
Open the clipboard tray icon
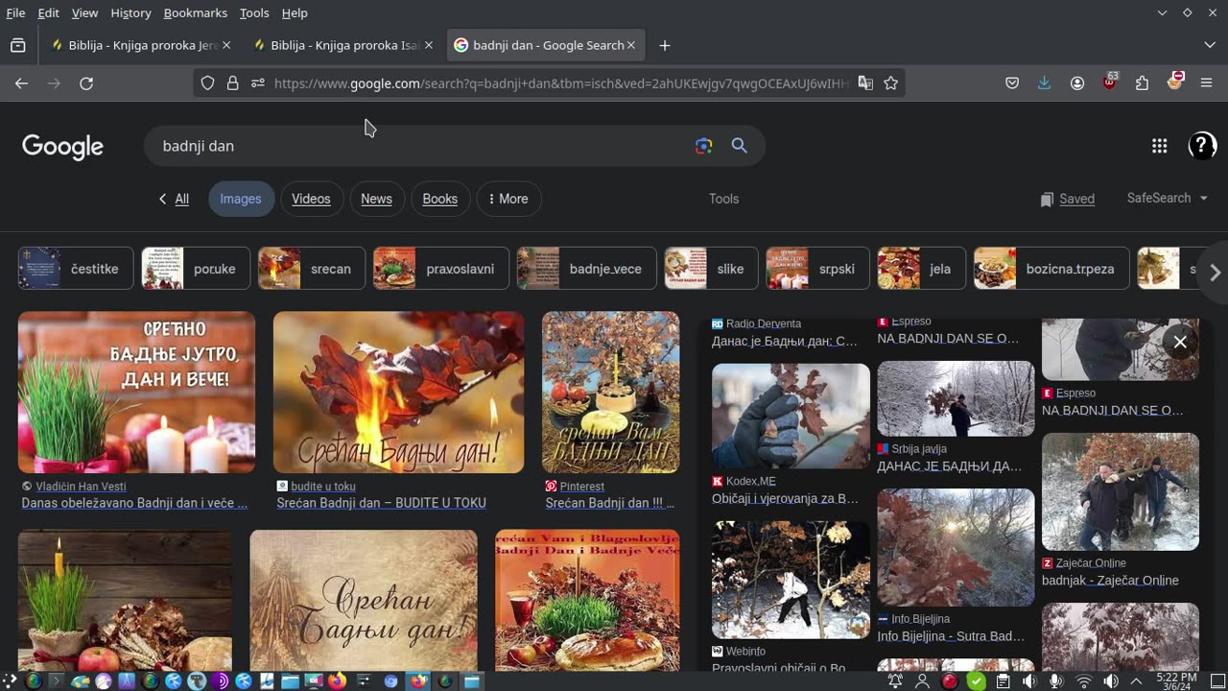pos(1003,681)
